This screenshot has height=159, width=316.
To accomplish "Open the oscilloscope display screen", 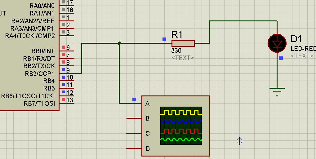I will pos(181,126).
